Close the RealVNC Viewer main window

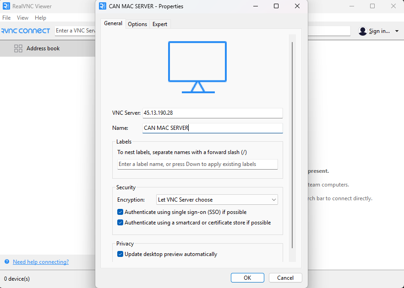[x=393, y=6]
